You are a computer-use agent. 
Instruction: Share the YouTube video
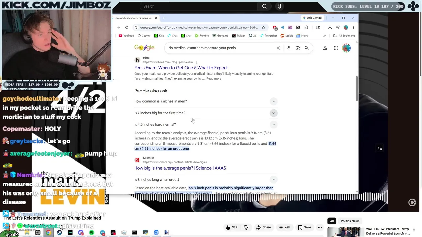click(x=263, y=227)
